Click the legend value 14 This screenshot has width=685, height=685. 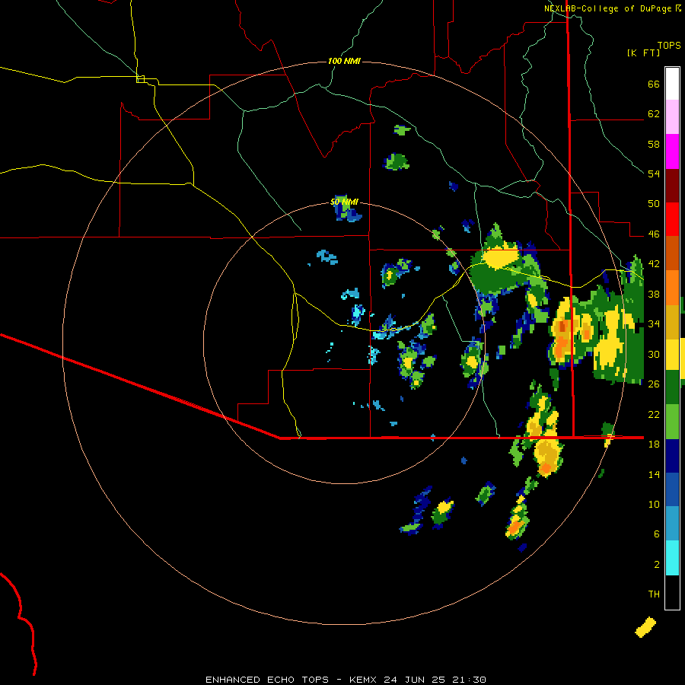[654, 474]
